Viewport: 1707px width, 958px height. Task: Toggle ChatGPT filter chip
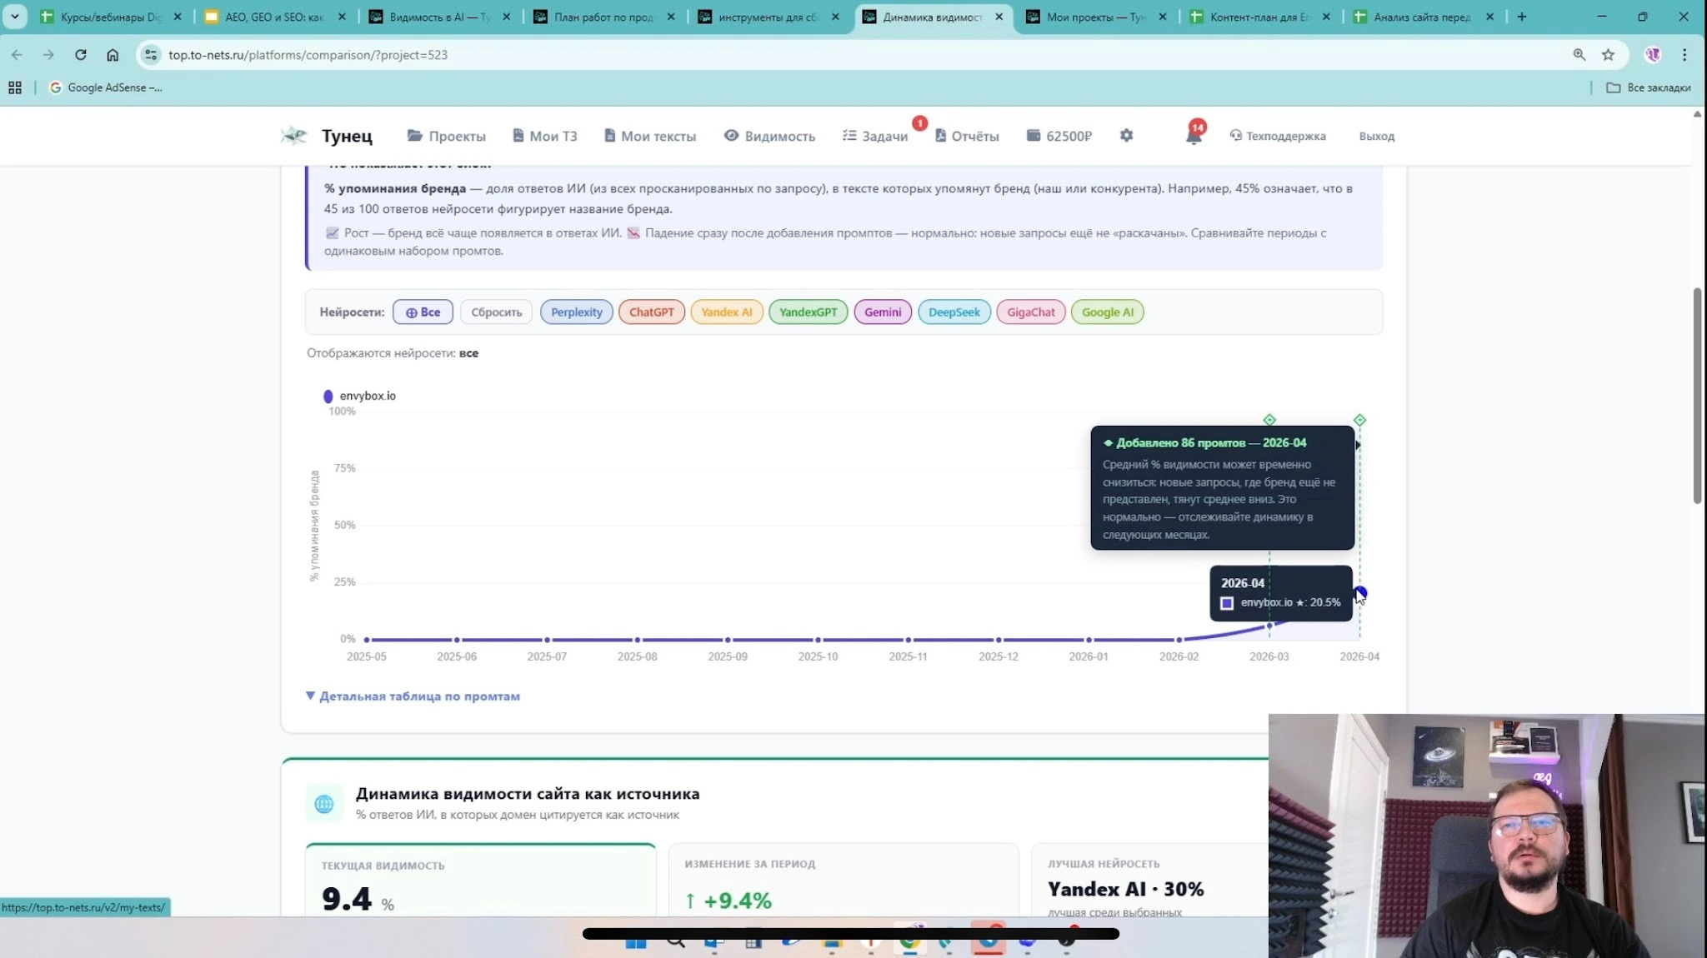coord(652,312)
